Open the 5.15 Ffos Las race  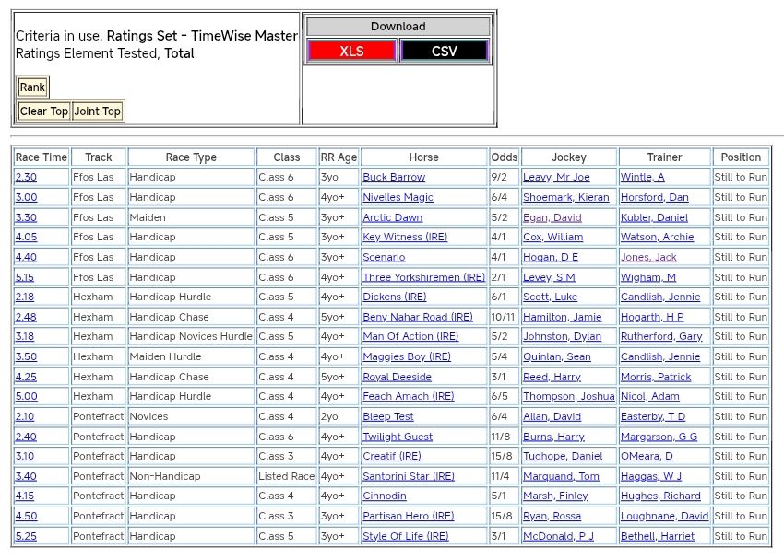point(26,277)
